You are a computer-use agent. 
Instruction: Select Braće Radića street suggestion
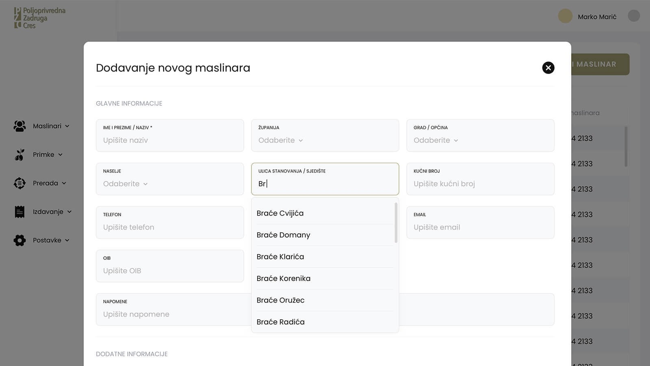coord(324,322)
